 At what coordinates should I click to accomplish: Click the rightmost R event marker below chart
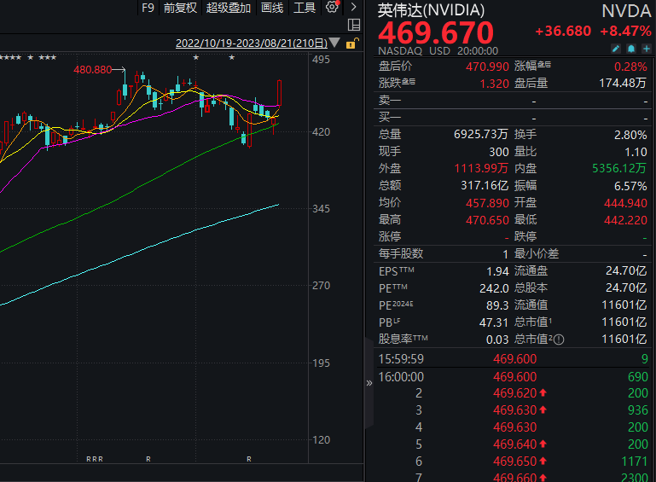pyautogui.click(x=249, y=459)
